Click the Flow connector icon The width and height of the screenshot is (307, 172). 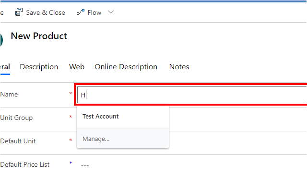81,12
